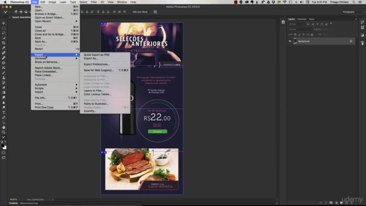366x206 pixels.
Task: Select the Brush tool
Action: coord(3,73)
